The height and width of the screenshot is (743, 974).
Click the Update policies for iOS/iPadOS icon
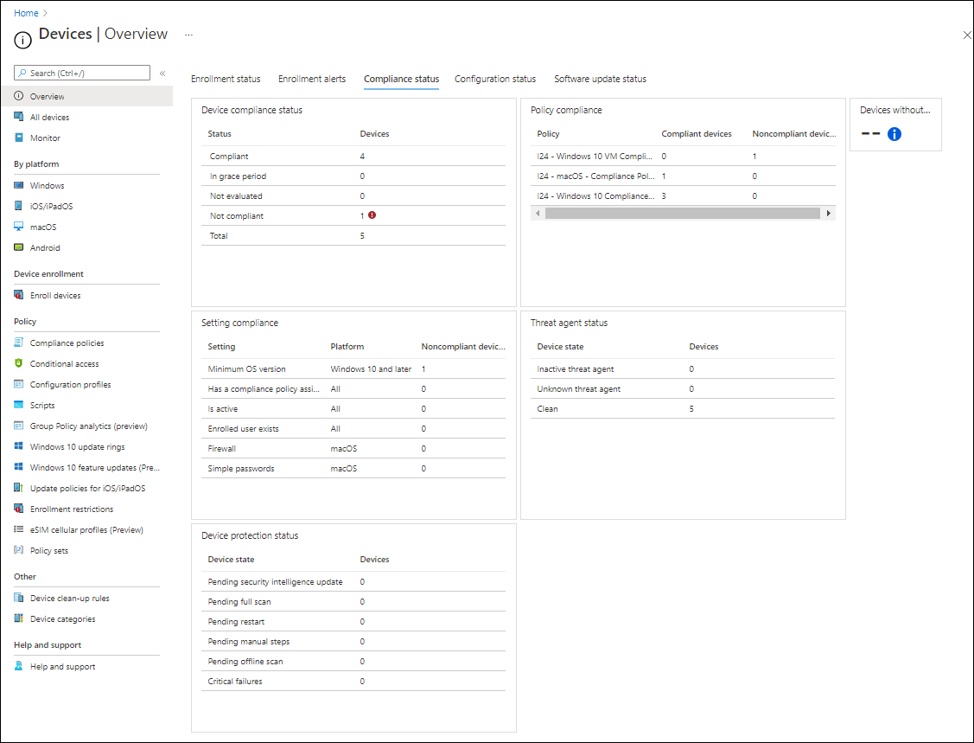(19, 488)
